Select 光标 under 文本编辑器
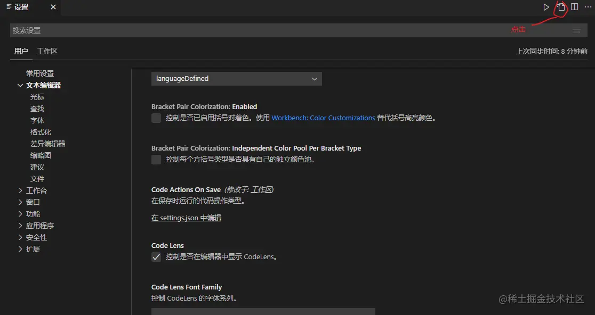The width and height of the screenshot is (595, 315). pyautogui.click(x=37, y=97)
